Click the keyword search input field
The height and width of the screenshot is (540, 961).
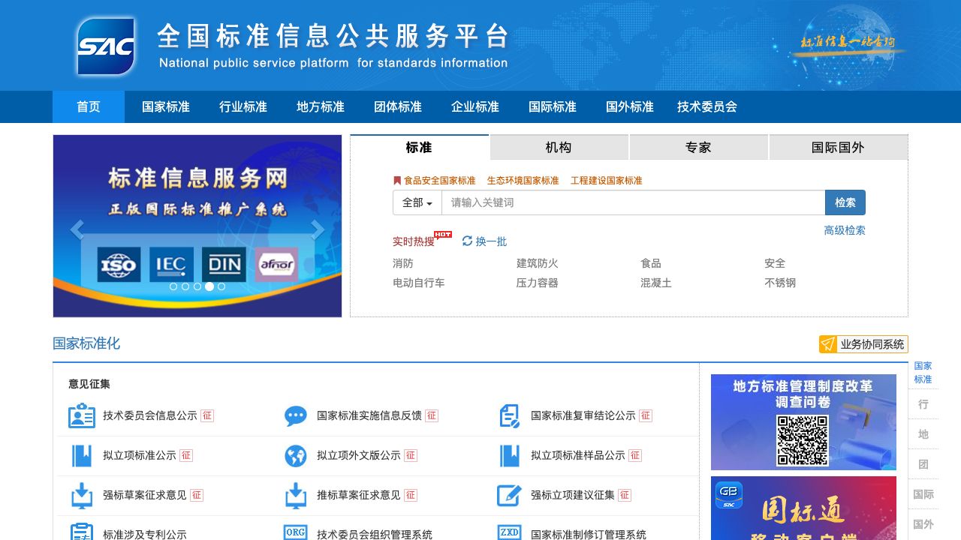coord(633,202)
